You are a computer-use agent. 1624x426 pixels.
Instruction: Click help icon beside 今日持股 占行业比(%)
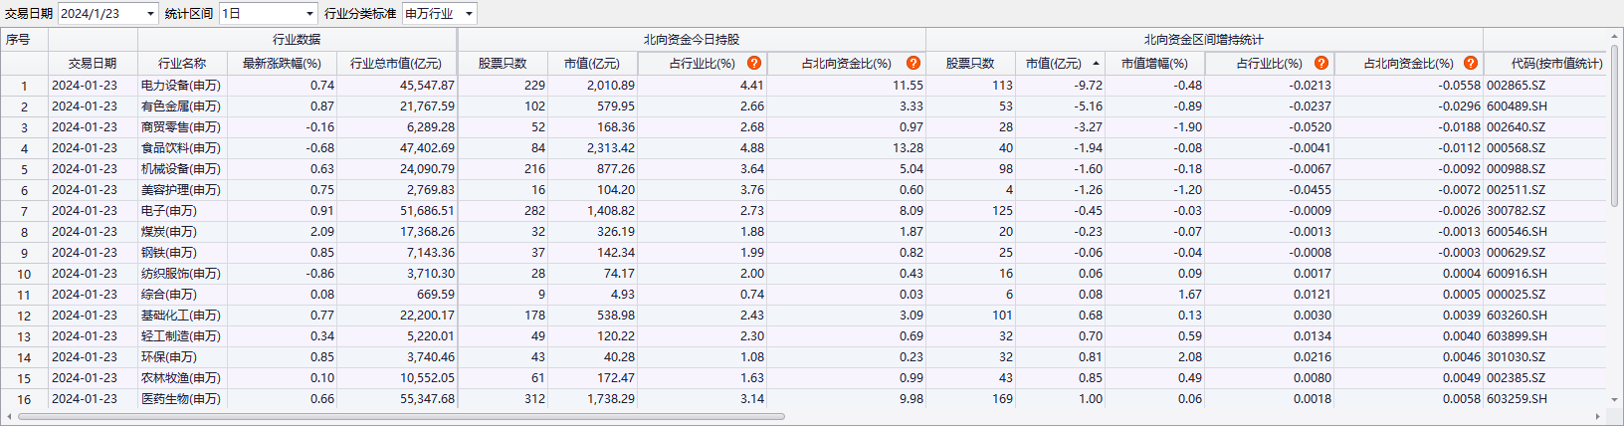[754, 63]
